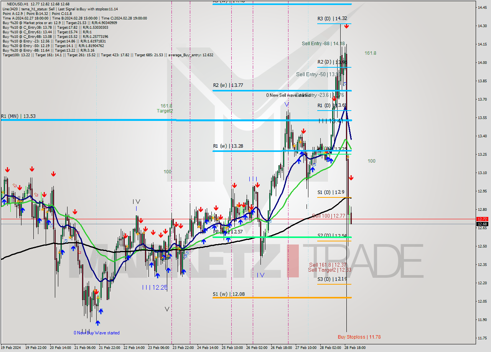This screenshot has width=491, height=352.
Task: Click the S3 (D) | 12.19 support label
Action: coord(332,279)
